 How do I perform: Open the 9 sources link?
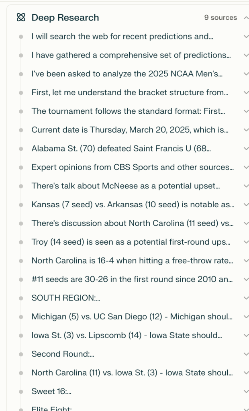point(220,18)
